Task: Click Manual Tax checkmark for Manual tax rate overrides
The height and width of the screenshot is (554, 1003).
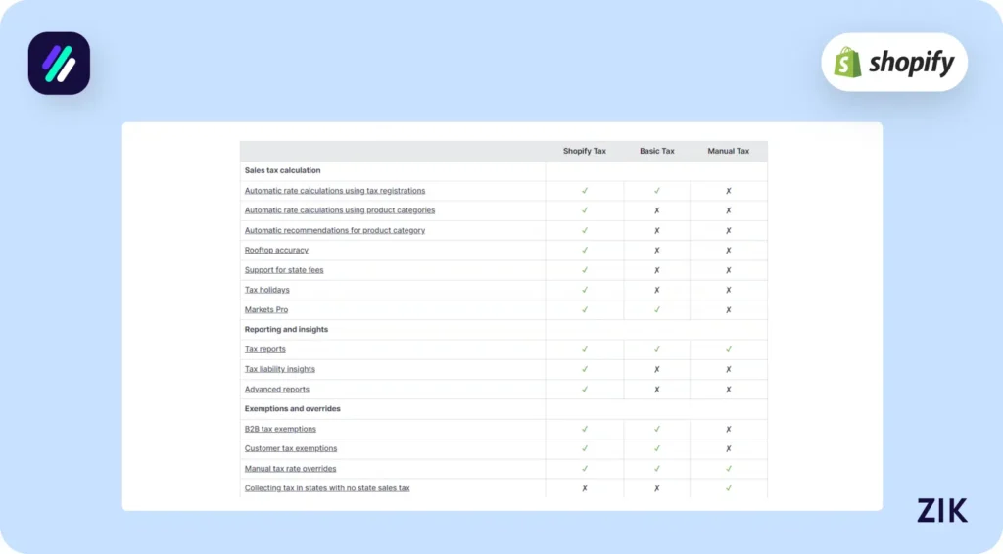Action: tap(729, 469)
